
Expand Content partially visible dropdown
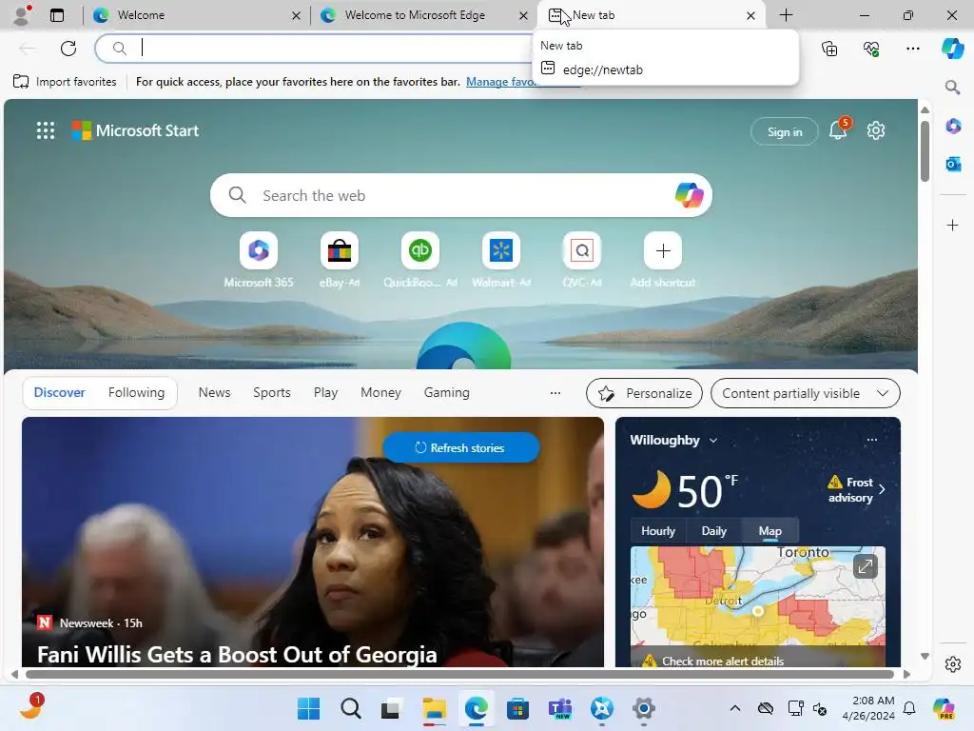(x=805, y=393)
